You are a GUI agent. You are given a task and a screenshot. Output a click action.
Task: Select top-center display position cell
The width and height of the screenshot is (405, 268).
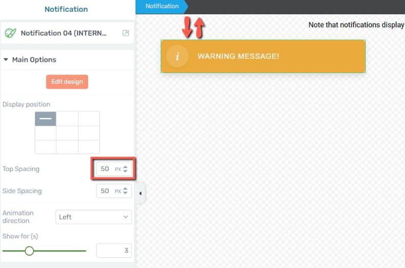[x=67, y=118]
